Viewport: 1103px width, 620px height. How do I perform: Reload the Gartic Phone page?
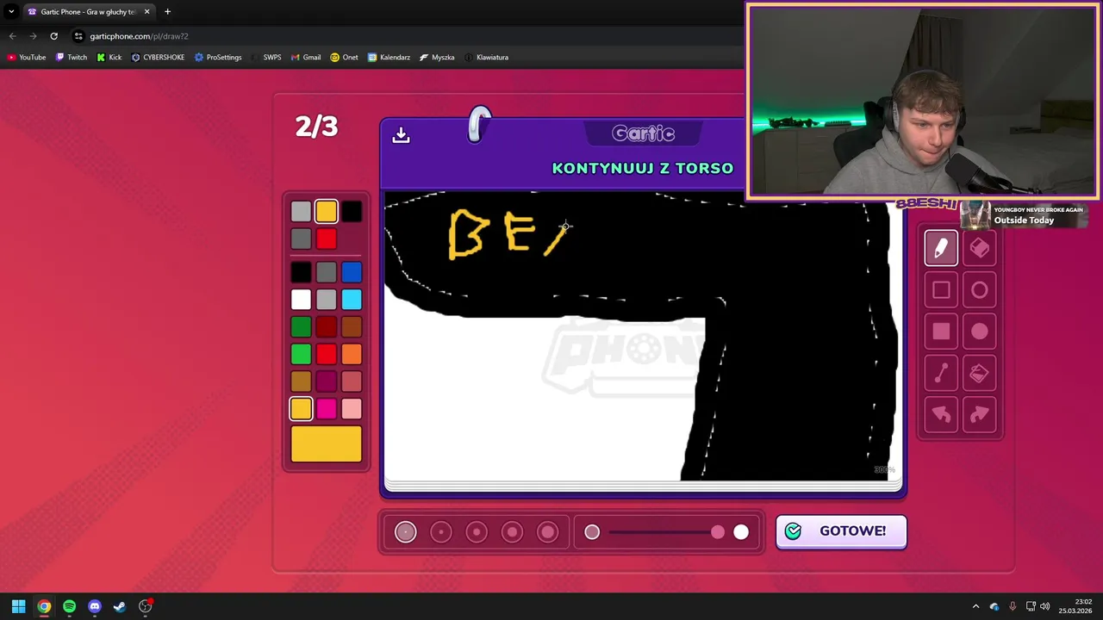[x=53, y=36]
